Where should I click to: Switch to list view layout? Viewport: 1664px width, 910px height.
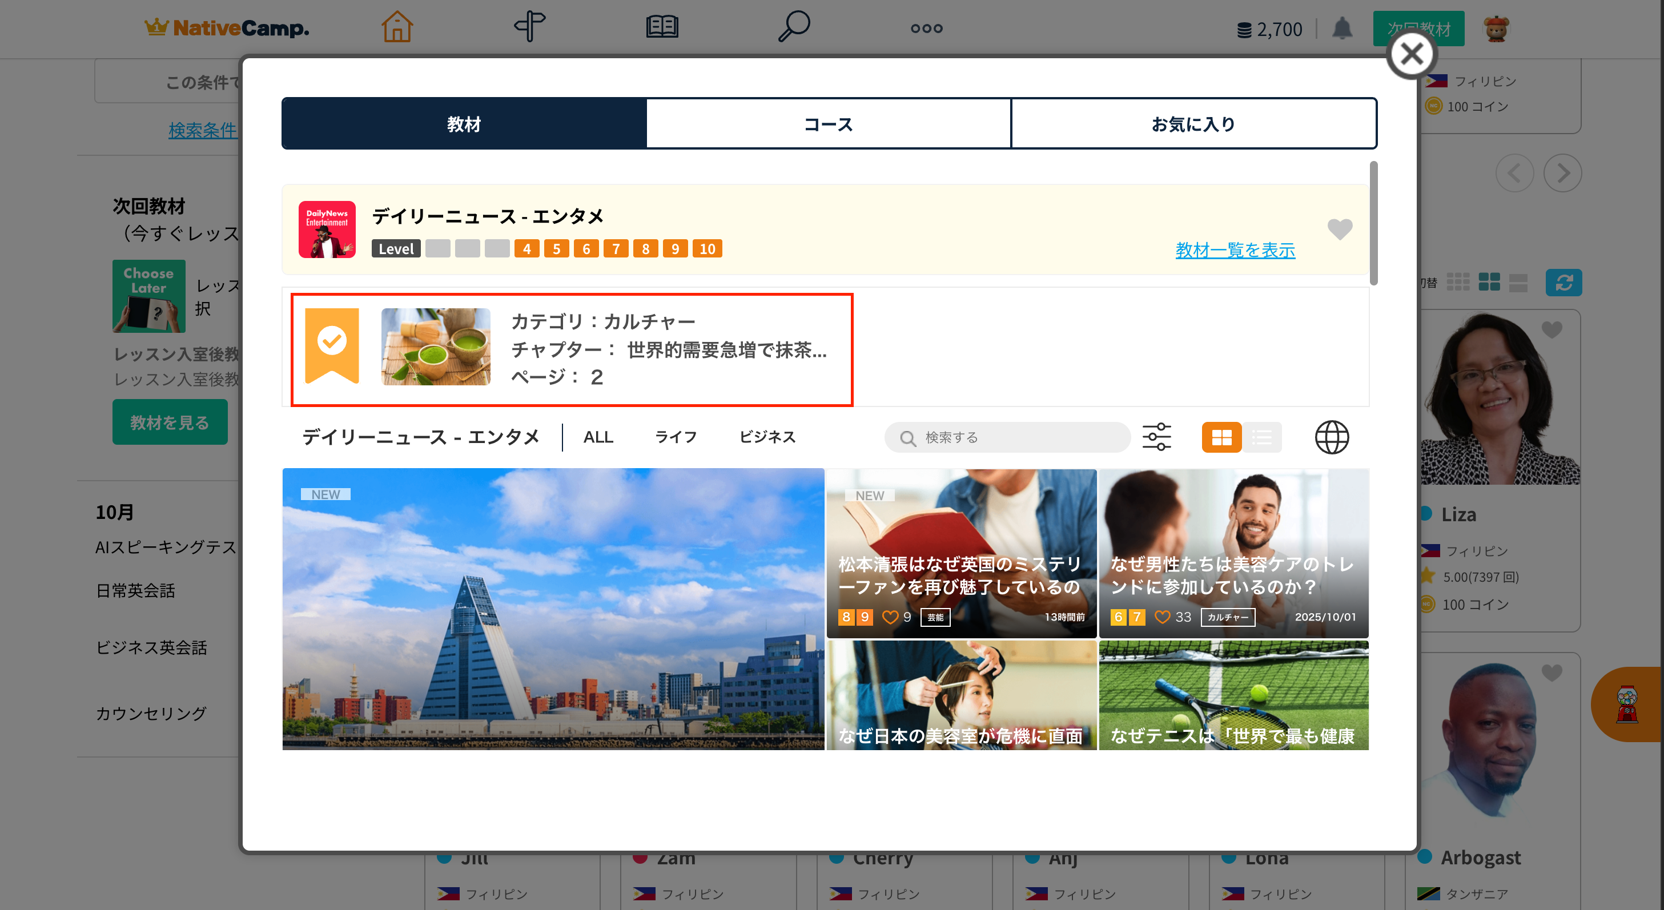[x=1261, y=437]
